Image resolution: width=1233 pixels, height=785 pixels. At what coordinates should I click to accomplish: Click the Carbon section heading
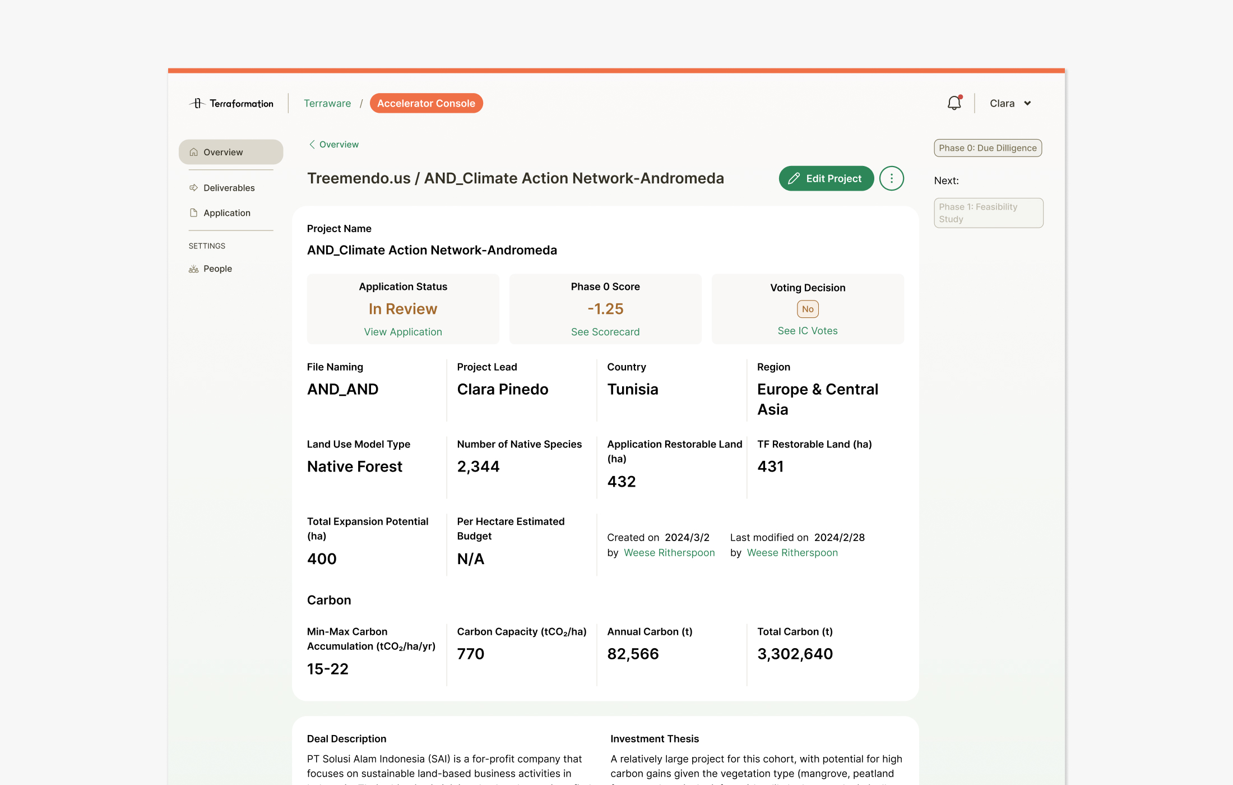(329, 600)
